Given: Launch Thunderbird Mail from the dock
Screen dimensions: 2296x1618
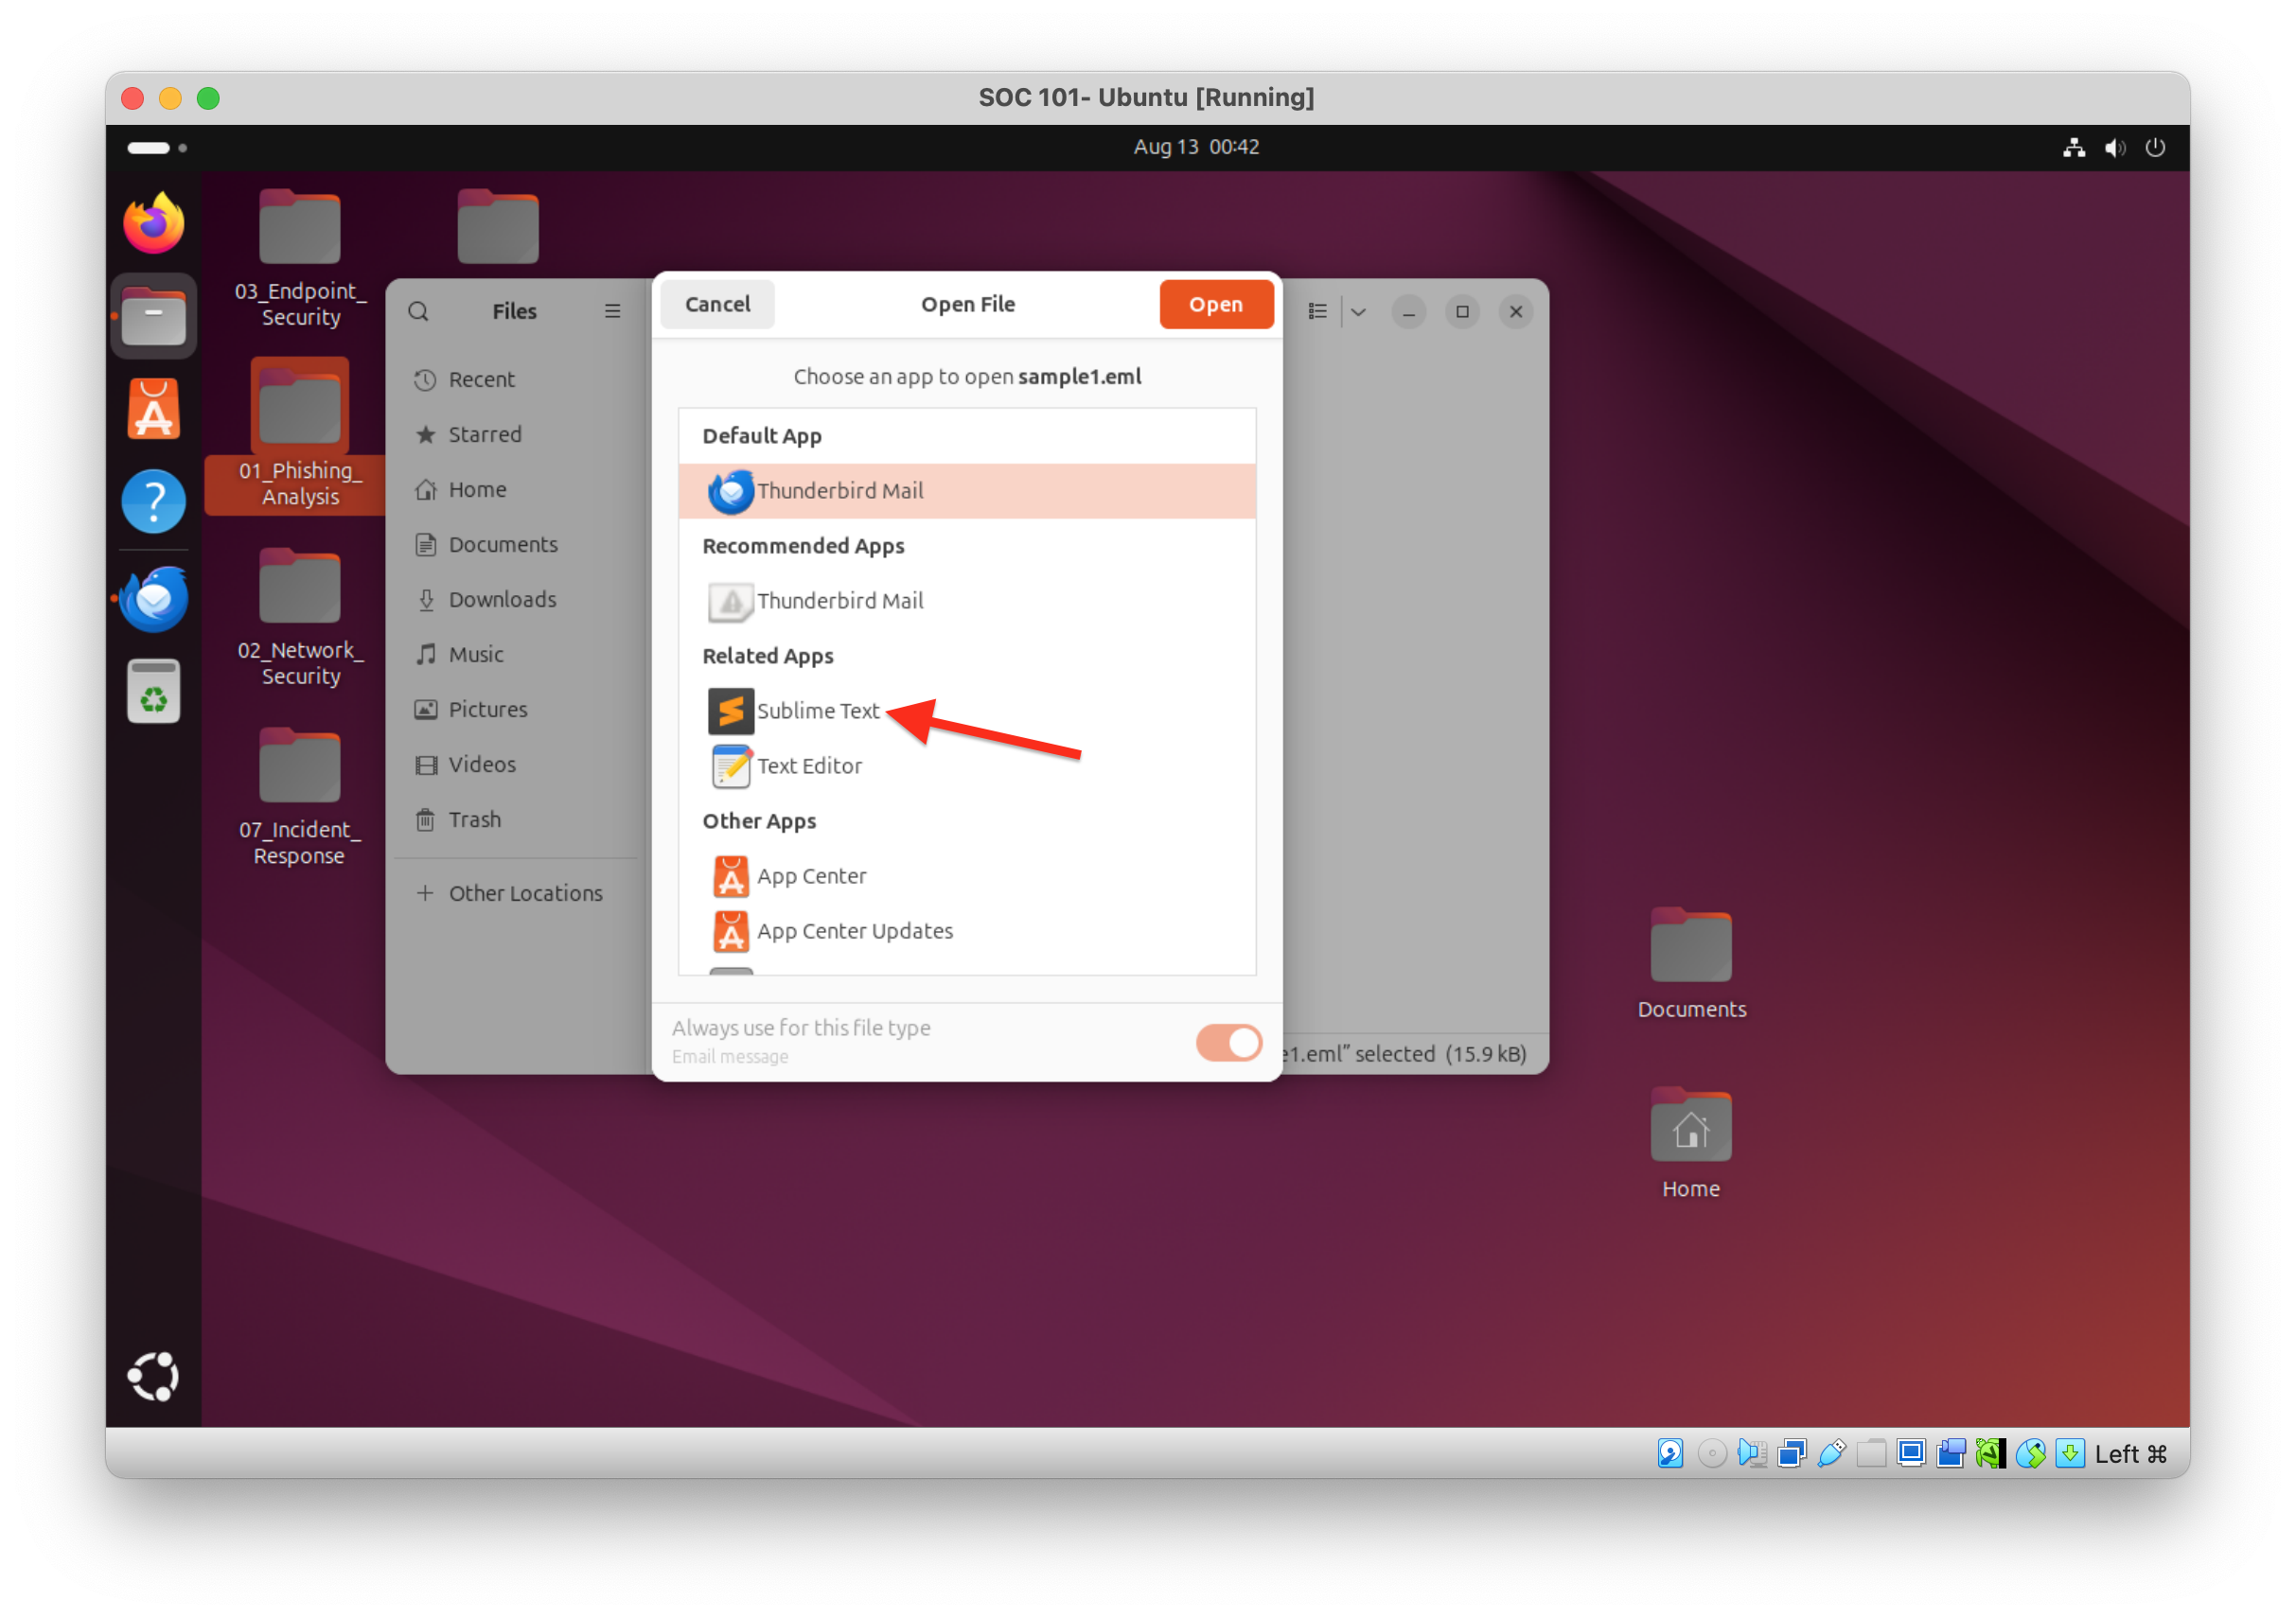Looking at the screenshot, I should pyautogui.click(x=153, y=598).
